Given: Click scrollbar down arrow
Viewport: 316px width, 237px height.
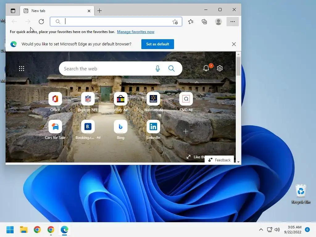Looking at the screenshot, I should (239, 162).
